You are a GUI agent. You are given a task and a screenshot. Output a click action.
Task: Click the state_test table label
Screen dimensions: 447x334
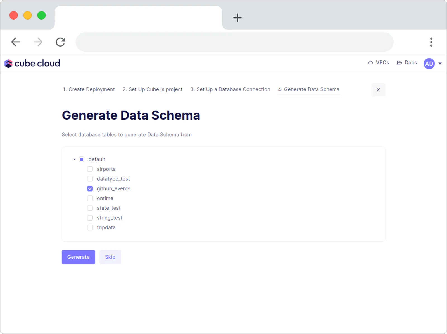[x=109, y=208]
